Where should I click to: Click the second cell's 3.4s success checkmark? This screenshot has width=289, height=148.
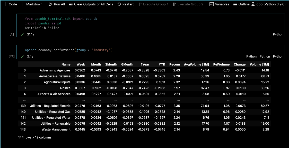click(22, 57)
